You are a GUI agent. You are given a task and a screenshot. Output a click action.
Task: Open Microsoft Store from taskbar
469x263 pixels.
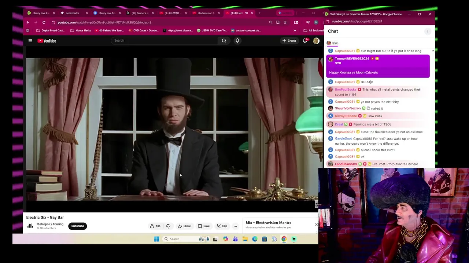tap(264, 239)
